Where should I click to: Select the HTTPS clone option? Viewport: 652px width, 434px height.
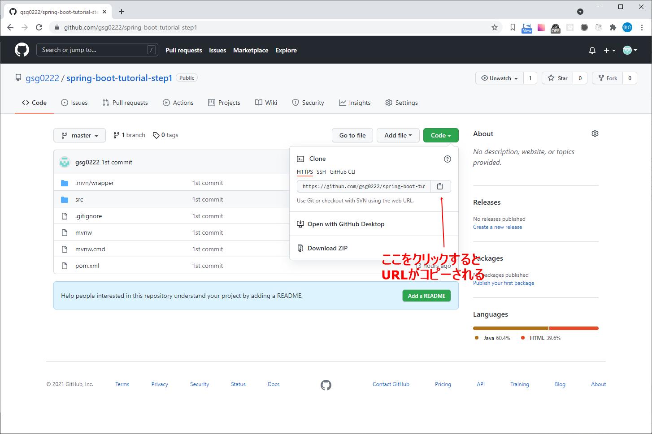coord(305,172)
